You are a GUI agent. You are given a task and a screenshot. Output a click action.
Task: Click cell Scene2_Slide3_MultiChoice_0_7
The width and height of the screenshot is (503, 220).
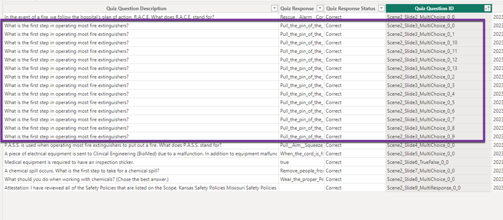[439, 120]
